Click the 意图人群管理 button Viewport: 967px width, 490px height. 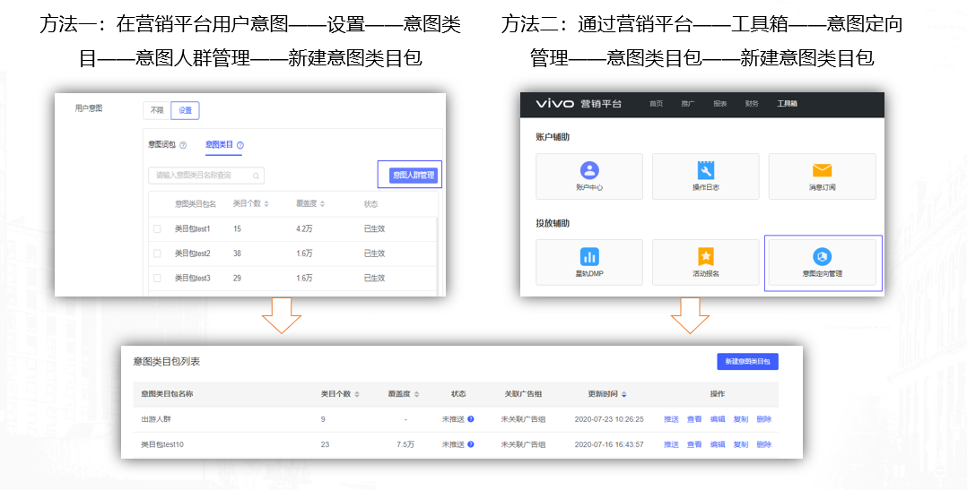coord(413,176)
